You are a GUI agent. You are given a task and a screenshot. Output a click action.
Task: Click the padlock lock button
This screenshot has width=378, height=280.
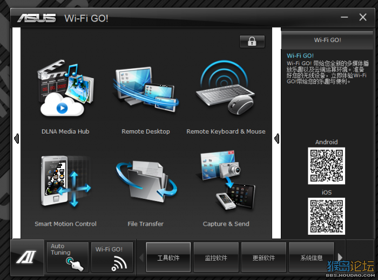252,41
